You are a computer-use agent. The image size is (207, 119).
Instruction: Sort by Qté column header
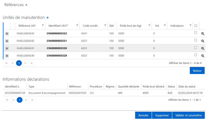(111, 26)
